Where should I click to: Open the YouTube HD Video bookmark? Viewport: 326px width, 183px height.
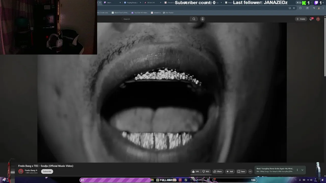point(140,13)
